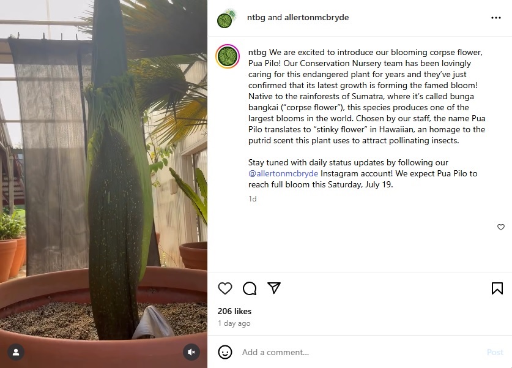The image size is (512, 368).
Task: Unmute the video with the speaker icon
Action: (191, 352)
